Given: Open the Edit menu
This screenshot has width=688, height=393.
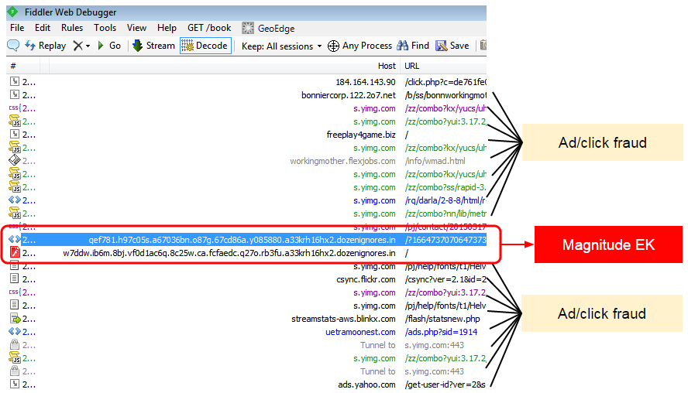Looking at the screenshot, I should tap(43, 28).
